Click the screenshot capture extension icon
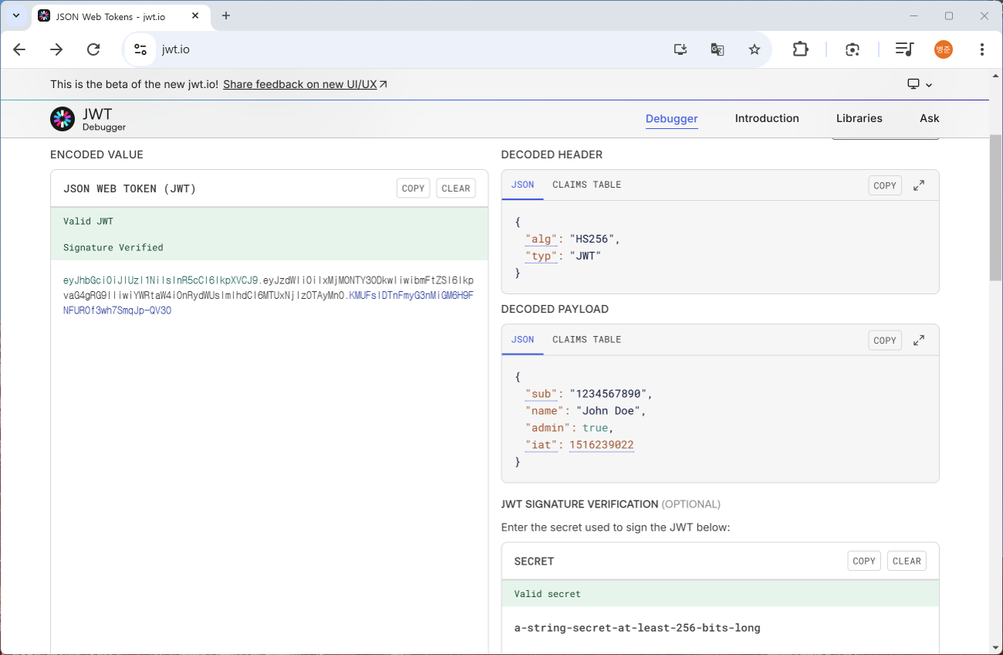Viewport: 1003px width, 655px height. pos(852,49)
